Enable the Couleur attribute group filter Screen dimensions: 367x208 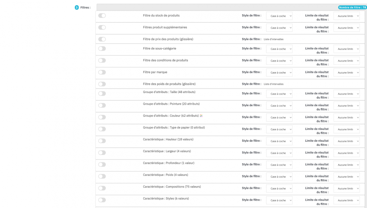click(x=102, y=117)
